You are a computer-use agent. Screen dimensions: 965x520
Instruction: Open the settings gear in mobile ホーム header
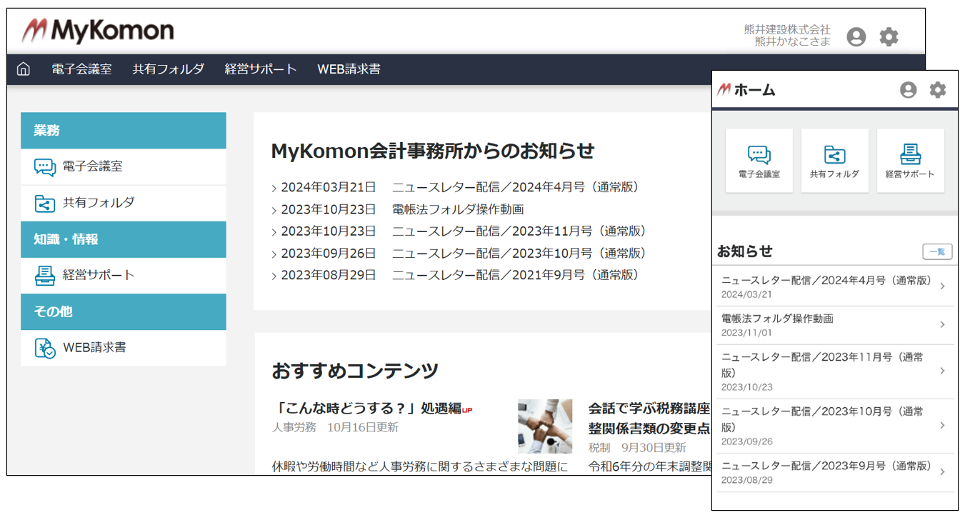937,90
